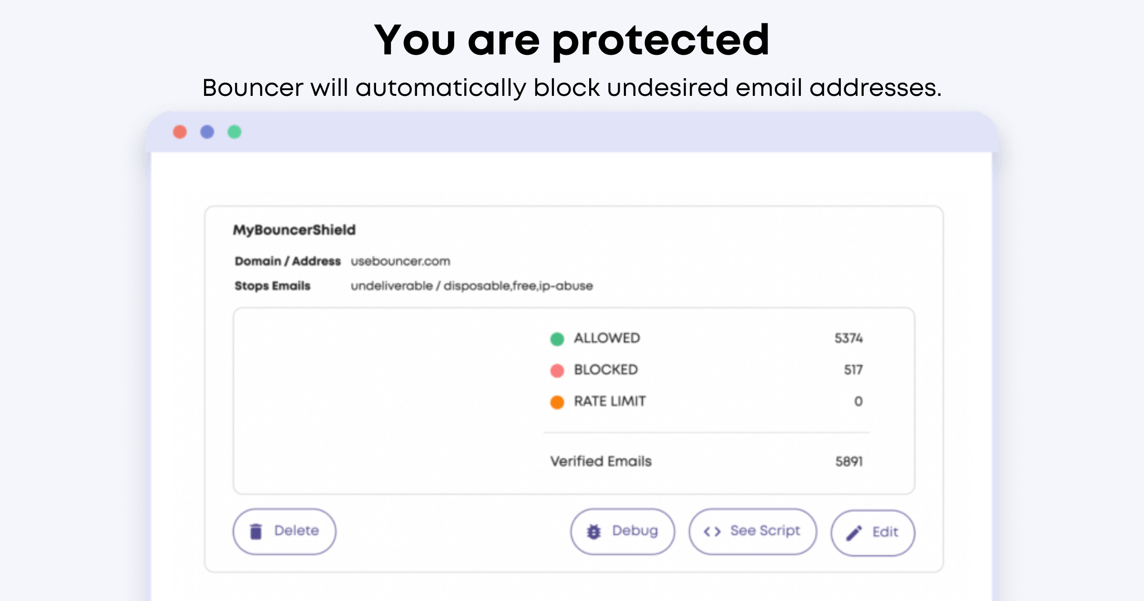Click the BLOCKED count 517

tap(853, 370)
